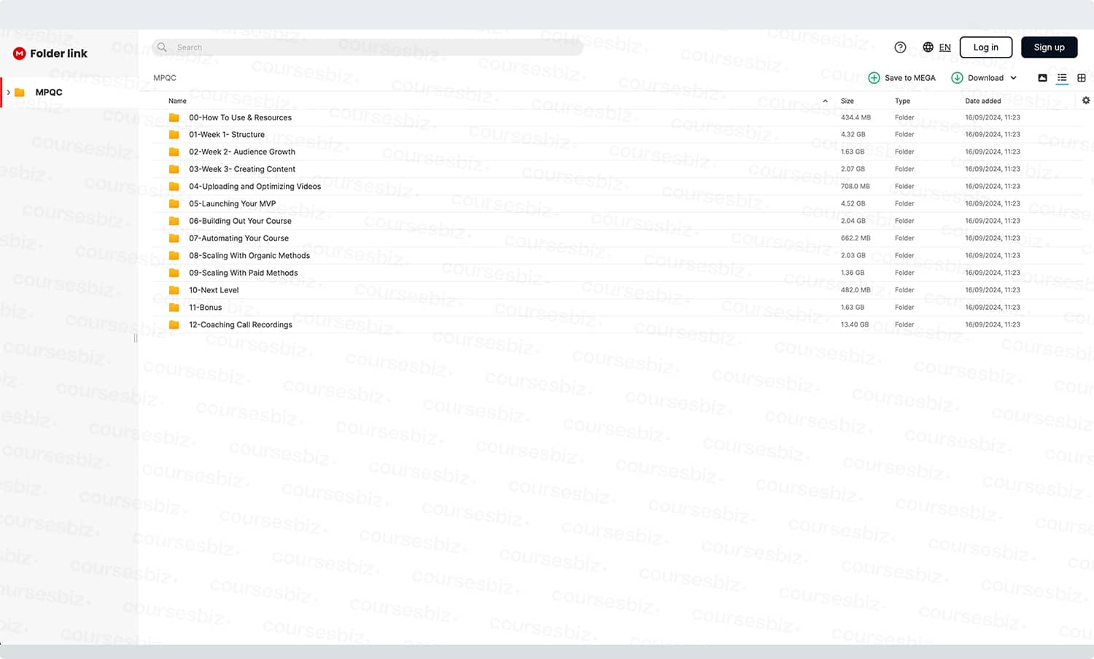
Task: Click folder icon of 03-Week 3- Creating Content
Action: coord(174,169)
